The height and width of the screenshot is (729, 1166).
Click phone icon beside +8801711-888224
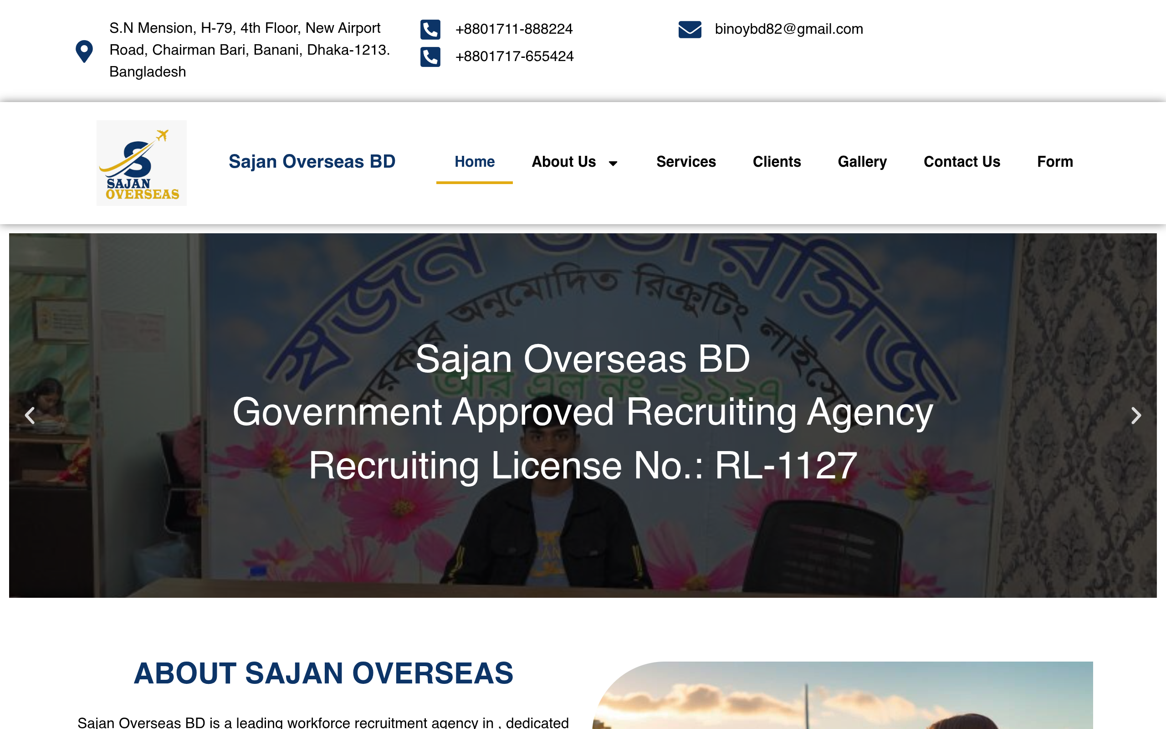coord(430,30)
